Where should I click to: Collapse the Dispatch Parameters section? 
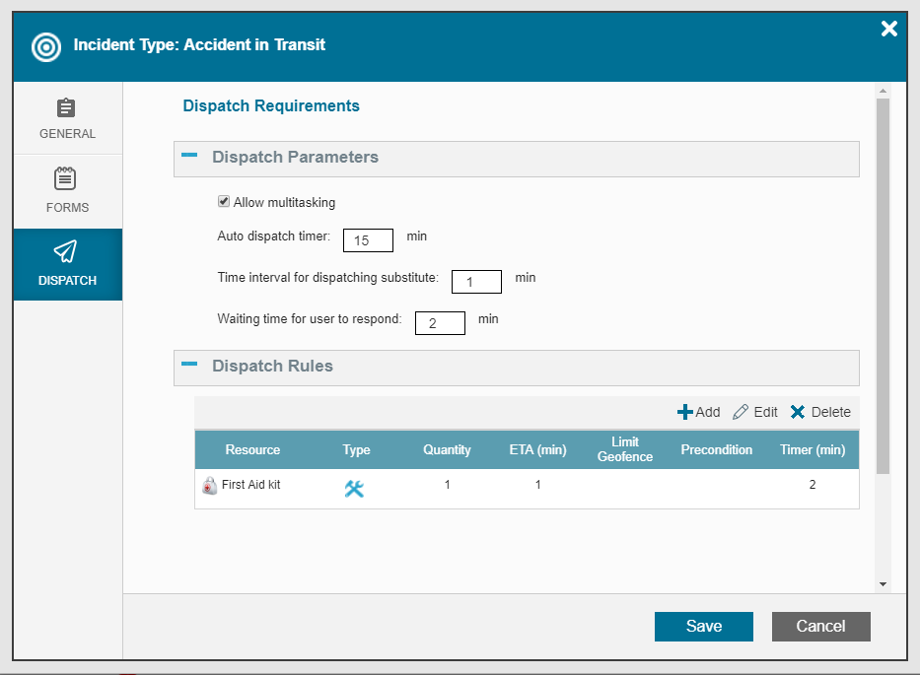(189, 156)
